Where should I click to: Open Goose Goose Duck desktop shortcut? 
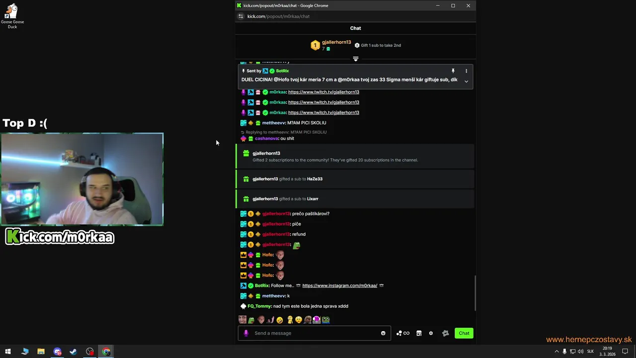point(12,16)
